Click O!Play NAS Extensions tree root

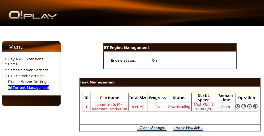(x=23, y=59)
